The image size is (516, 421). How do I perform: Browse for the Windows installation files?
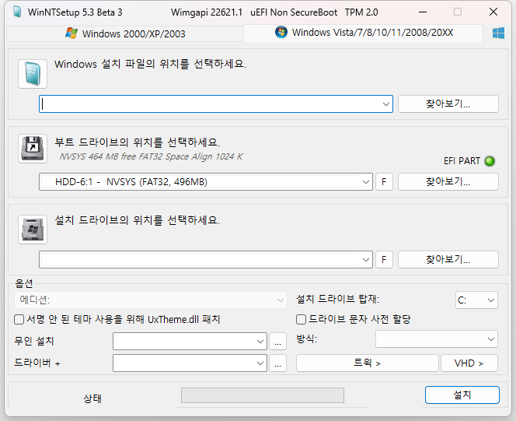(x=448, y=104)
